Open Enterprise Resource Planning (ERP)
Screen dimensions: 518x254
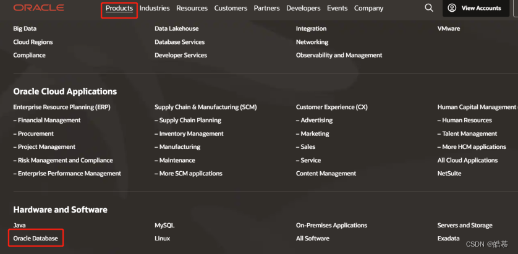pyautogui.click(x=62, y=107)
